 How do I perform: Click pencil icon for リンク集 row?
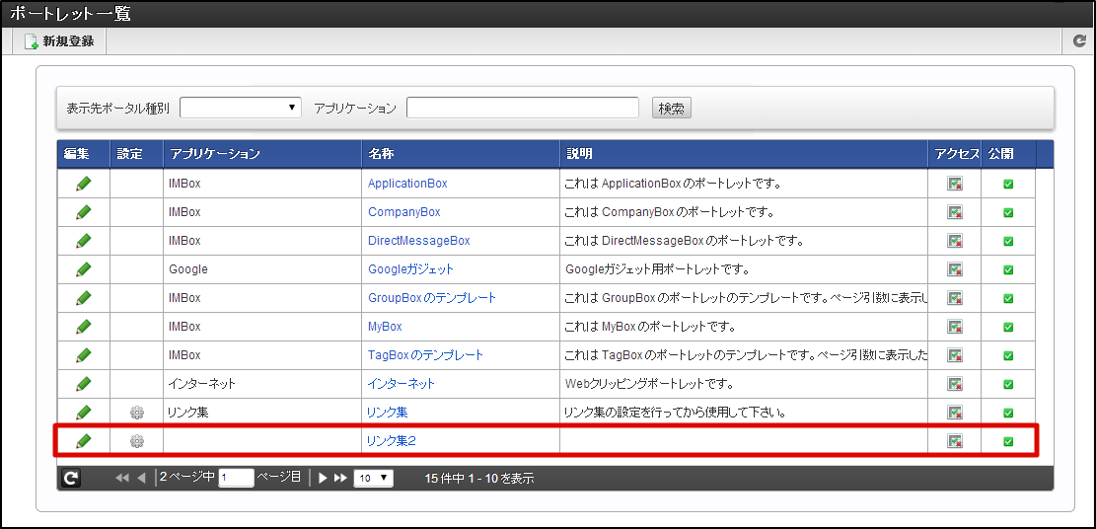(x=83, y=413)
